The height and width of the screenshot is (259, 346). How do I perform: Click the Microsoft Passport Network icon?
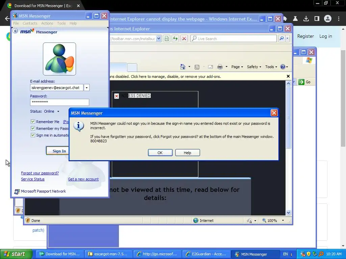pos(17,192)
